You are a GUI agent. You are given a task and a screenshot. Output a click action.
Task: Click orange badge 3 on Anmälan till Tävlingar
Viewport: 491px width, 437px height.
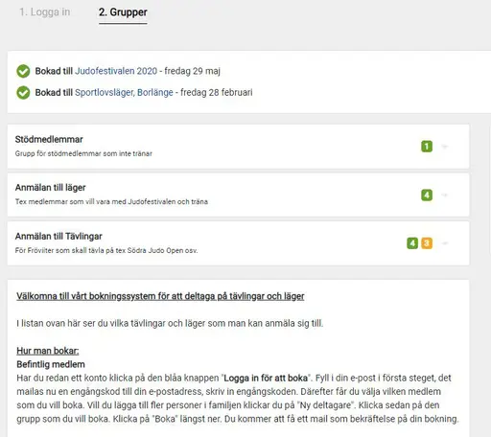(427, 243)
